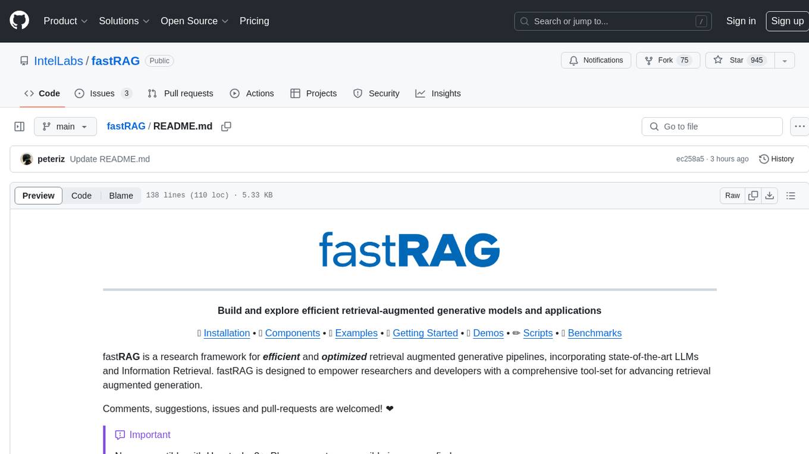Open the Open Source dropdown
This screenshot has width=809, height=454.
(195, 21)
